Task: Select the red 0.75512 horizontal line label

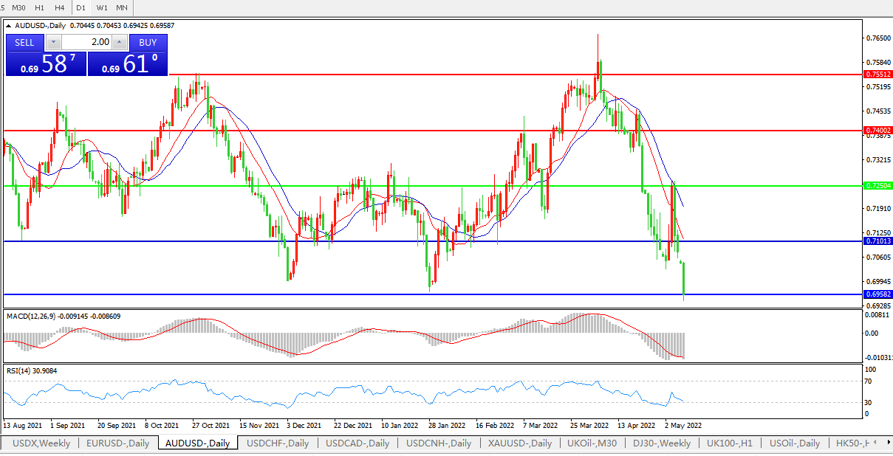Action: (878, 75)
